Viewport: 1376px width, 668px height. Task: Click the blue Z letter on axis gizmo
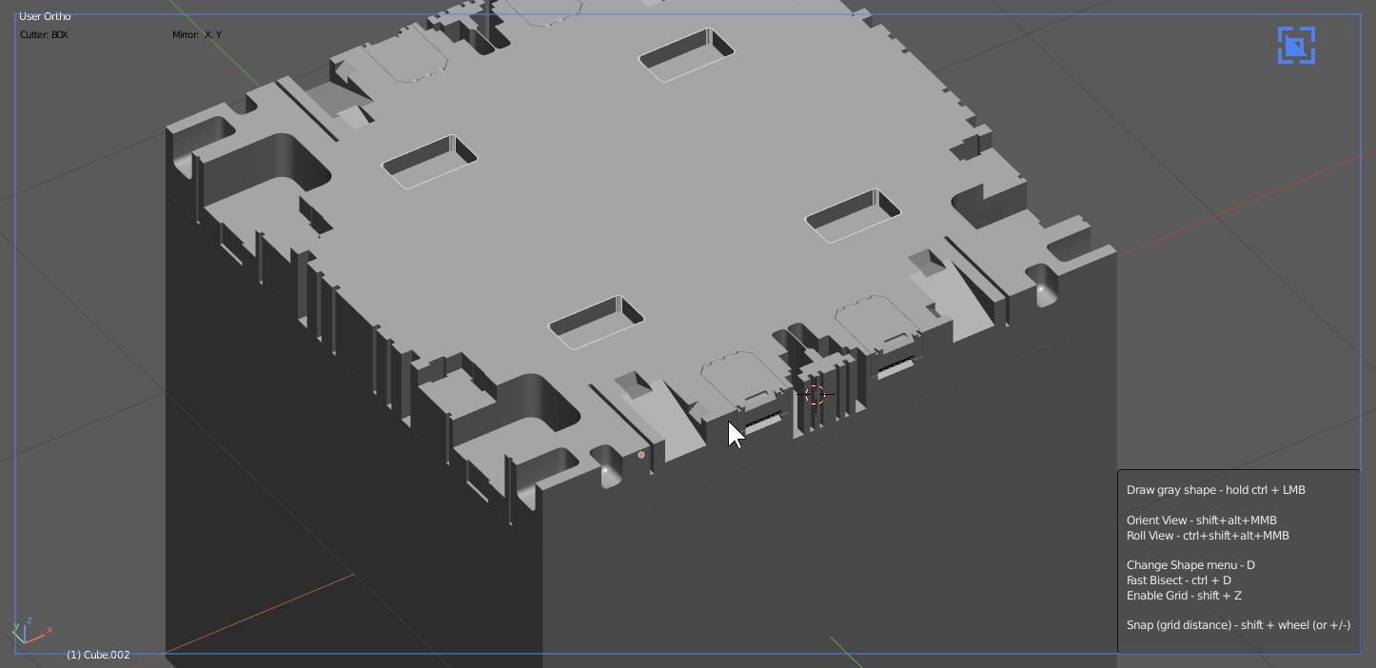[x=29, y=619]
